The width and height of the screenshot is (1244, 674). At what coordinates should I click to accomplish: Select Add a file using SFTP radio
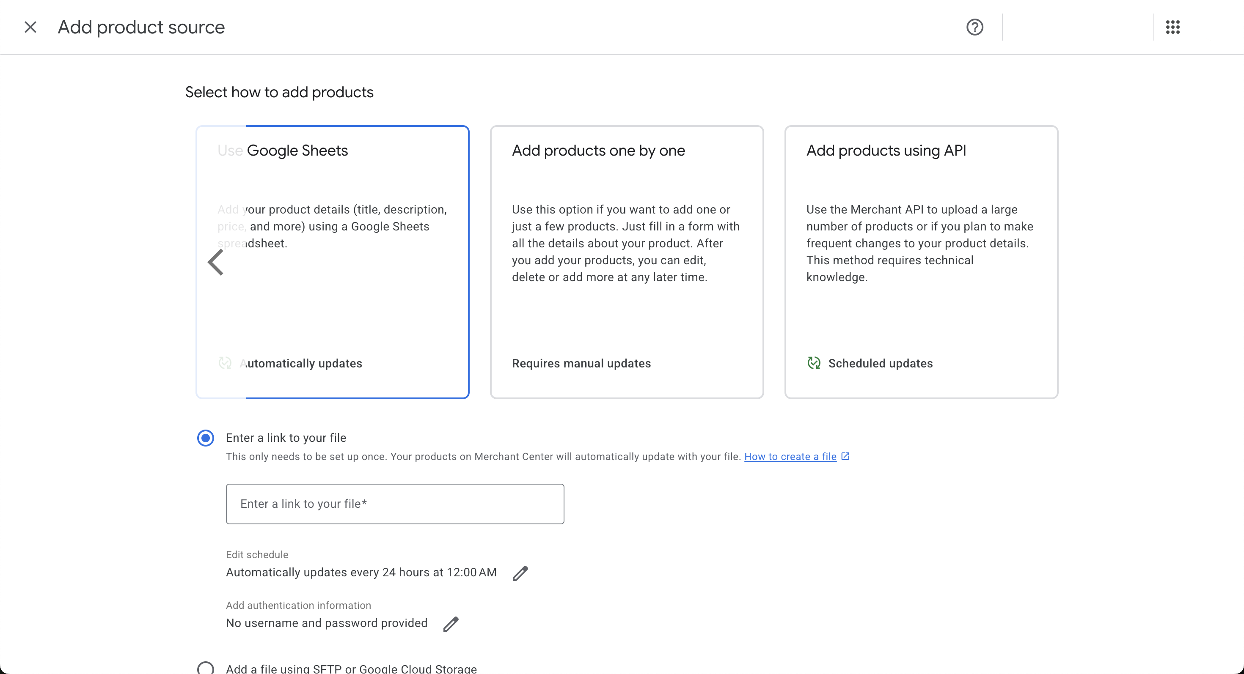tap(206, 668)
